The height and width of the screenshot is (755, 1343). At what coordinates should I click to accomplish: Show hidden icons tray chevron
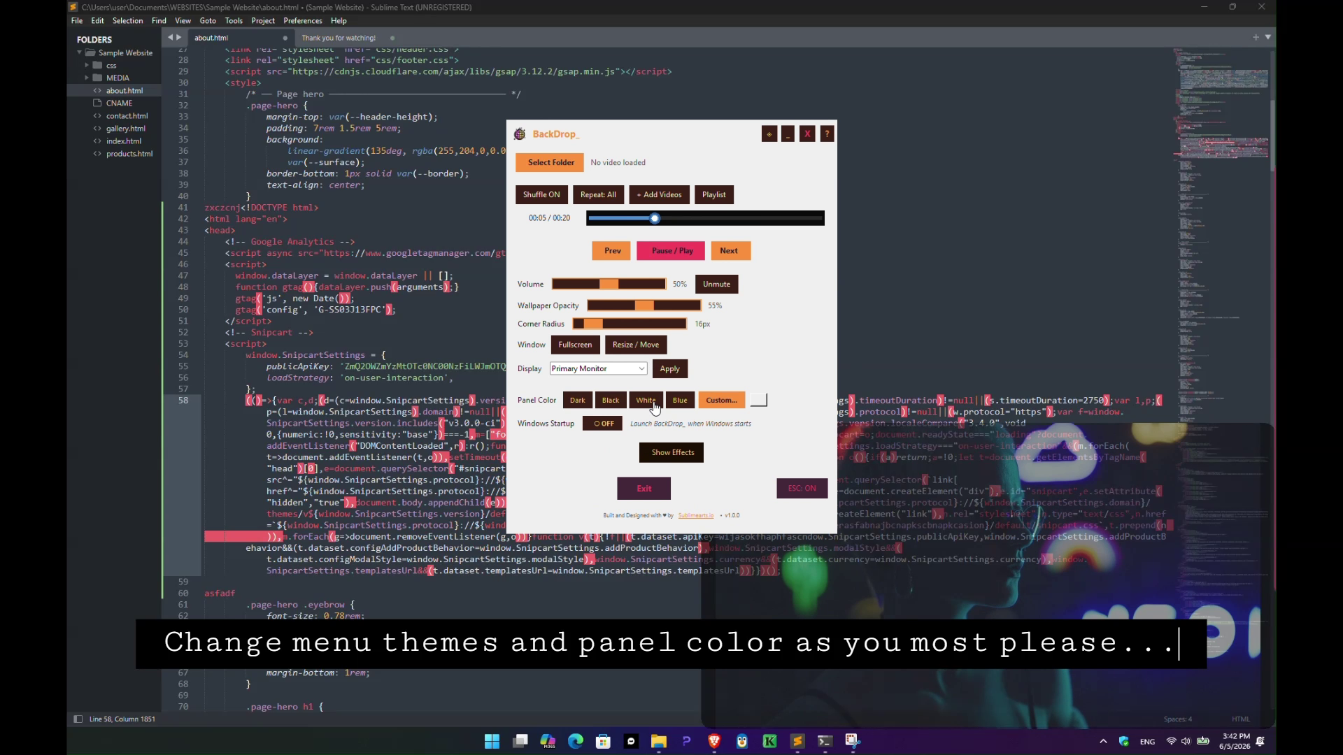(1103, 741)
